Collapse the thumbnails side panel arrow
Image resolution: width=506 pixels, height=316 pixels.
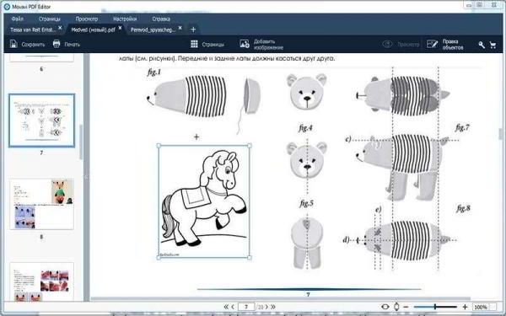(x=86, y=177)
